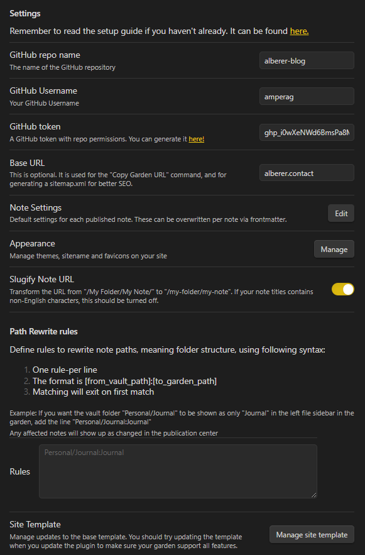Select the Base URL text field

click(x=306, y=172)
